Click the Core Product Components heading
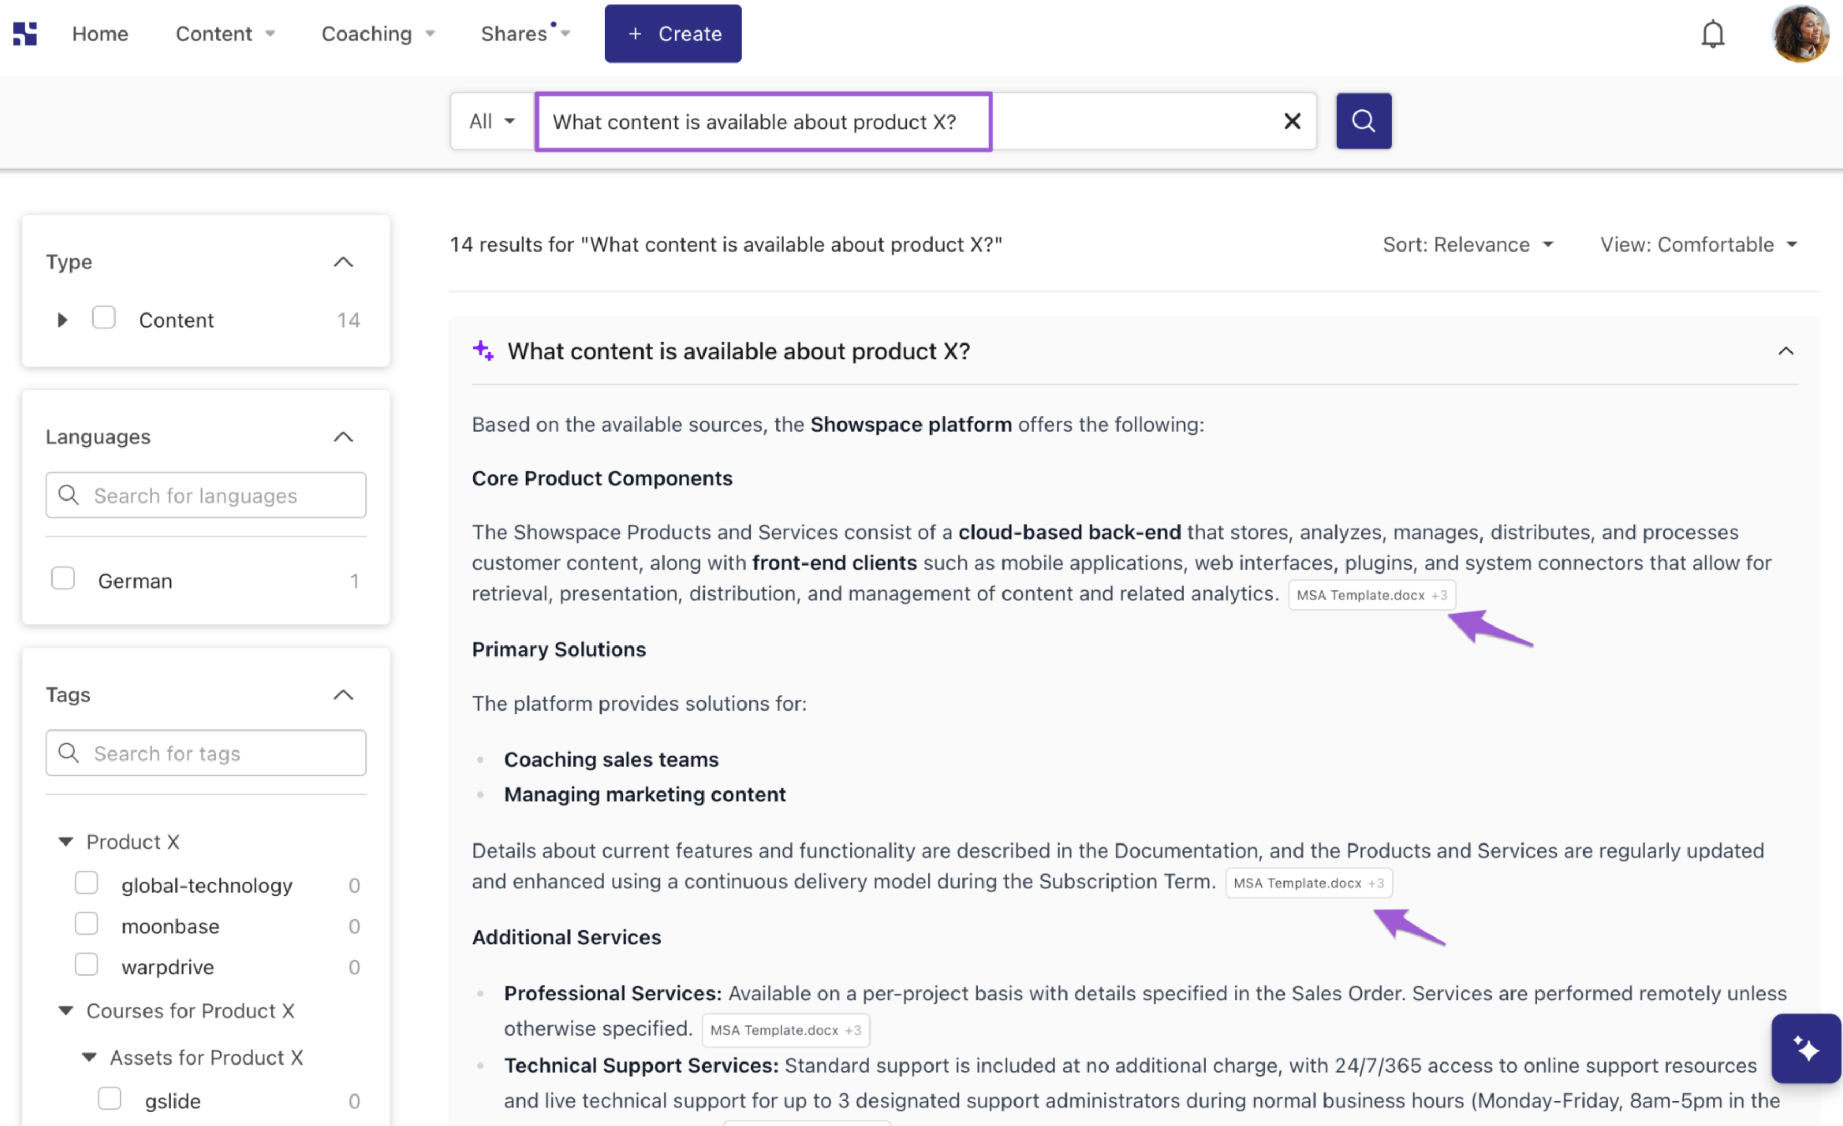Screen dimensions: 1843x1126 pyautogui.click(x=602, y=478)
